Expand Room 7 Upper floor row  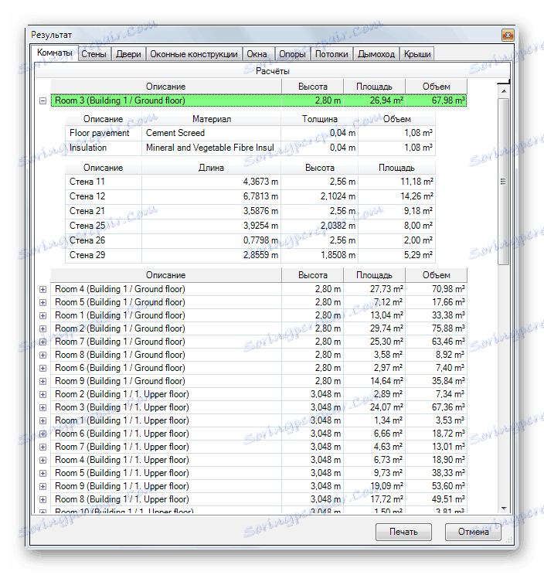point(43,447)
